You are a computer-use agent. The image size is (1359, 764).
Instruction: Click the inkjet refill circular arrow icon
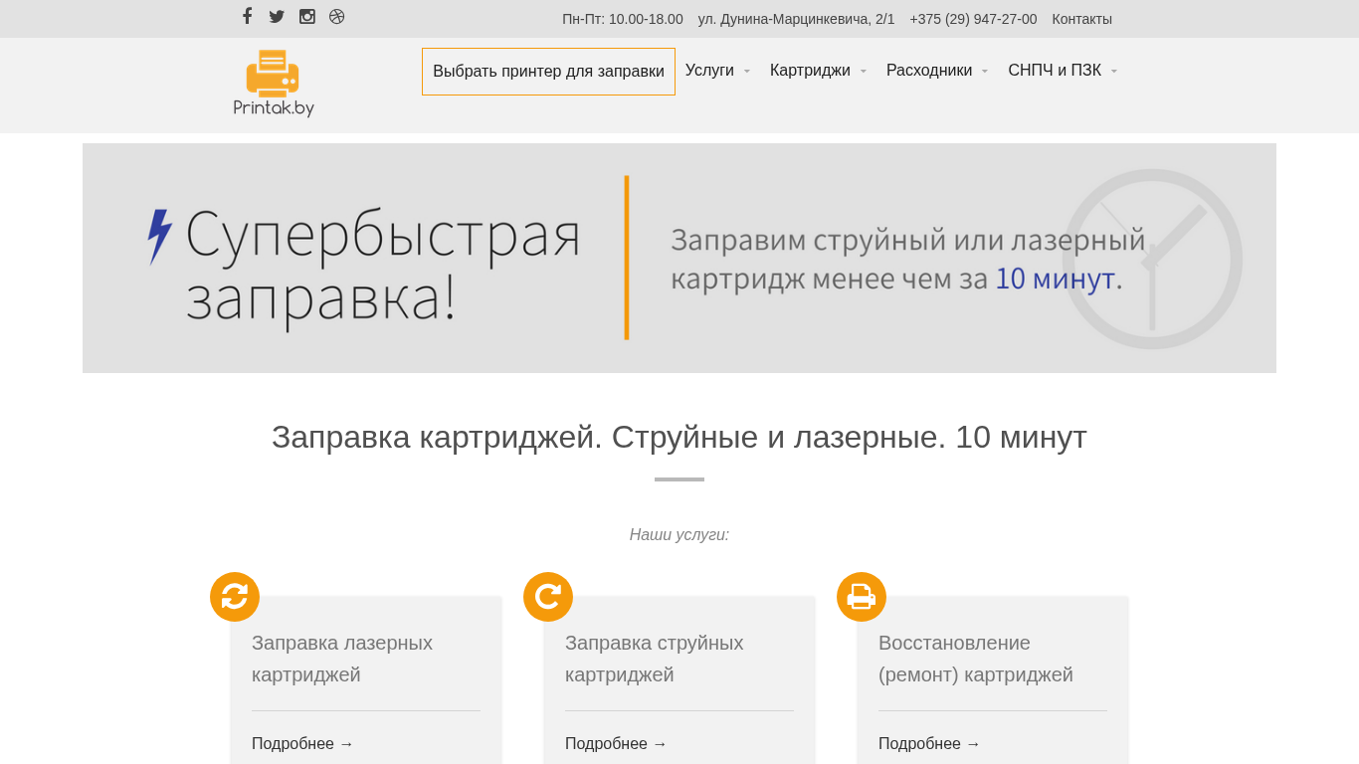548,597
